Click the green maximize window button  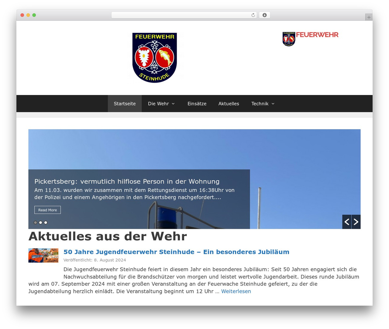tap(34, 15)
